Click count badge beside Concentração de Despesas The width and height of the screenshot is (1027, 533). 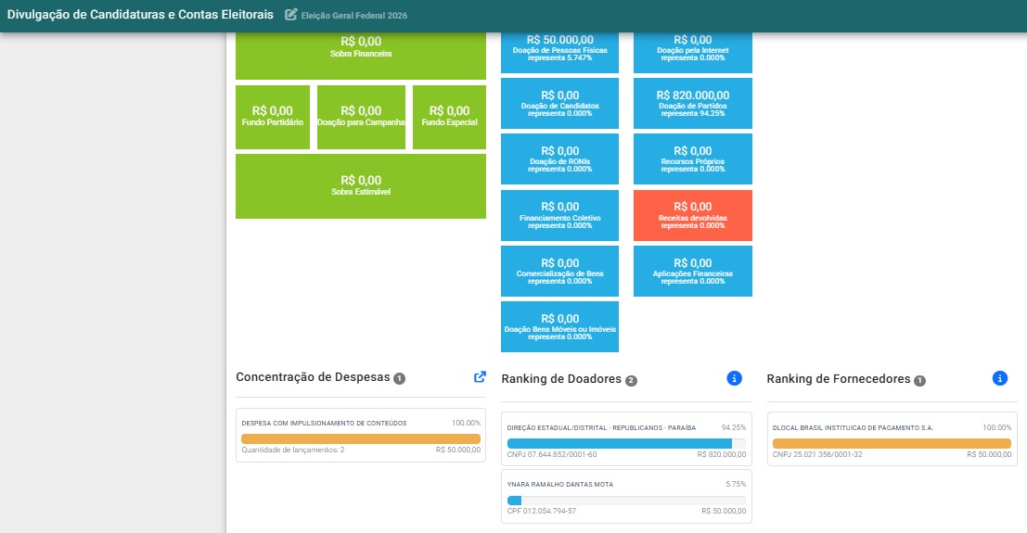click(x=400, y=378)
